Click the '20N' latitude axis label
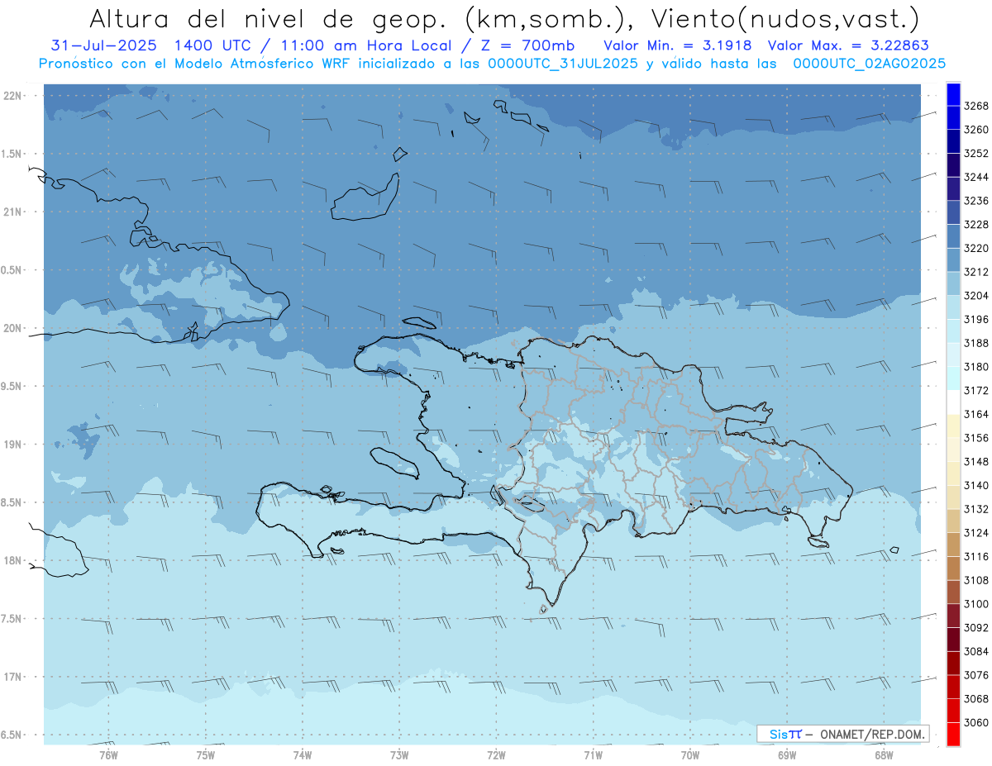Viewport: 992px width, 766px height. [12, 328]
